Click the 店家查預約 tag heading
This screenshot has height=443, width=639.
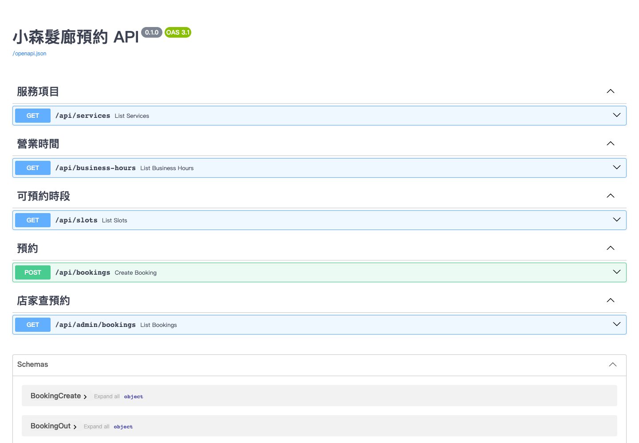pos(43,301)
